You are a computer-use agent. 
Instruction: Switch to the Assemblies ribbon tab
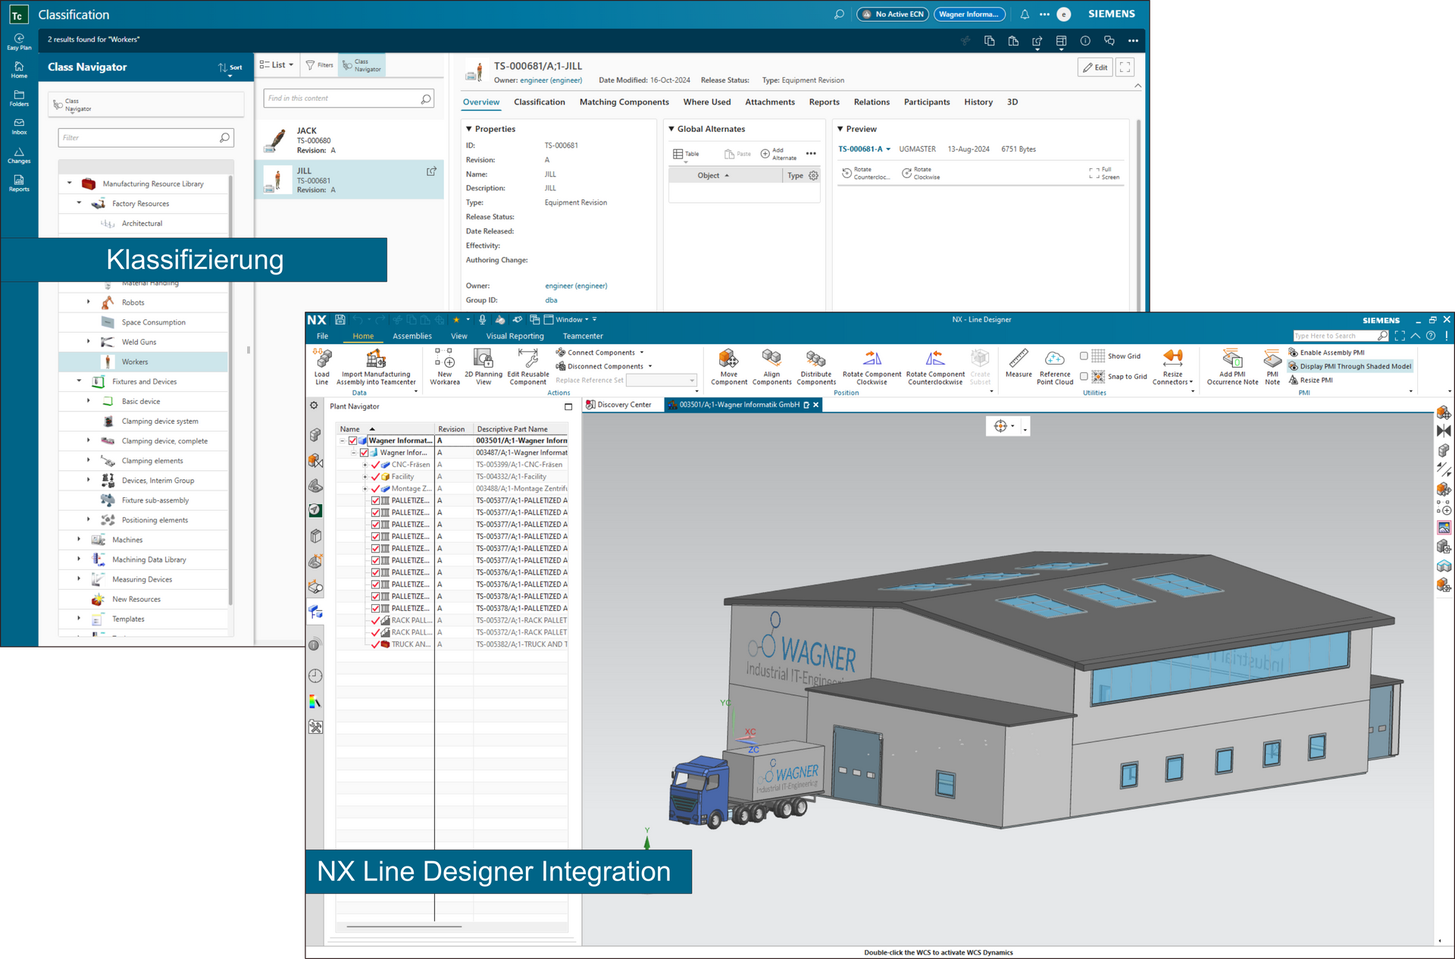coord(411,336)
